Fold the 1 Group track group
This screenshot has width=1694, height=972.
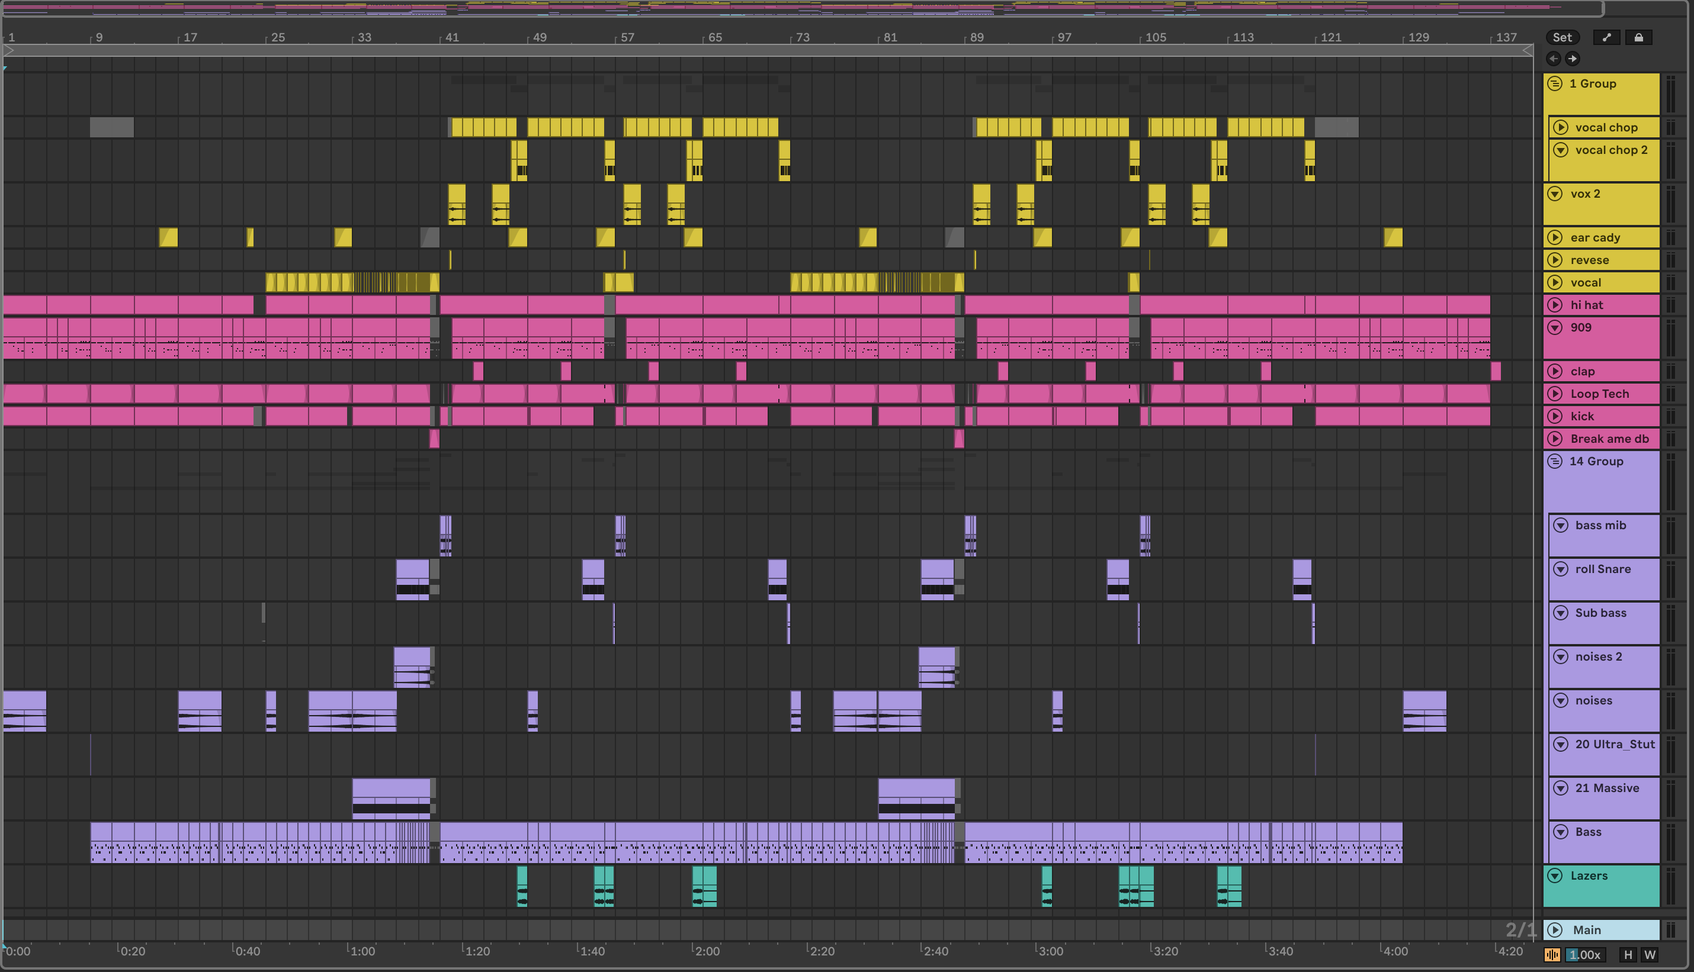tap(1555, 83)
